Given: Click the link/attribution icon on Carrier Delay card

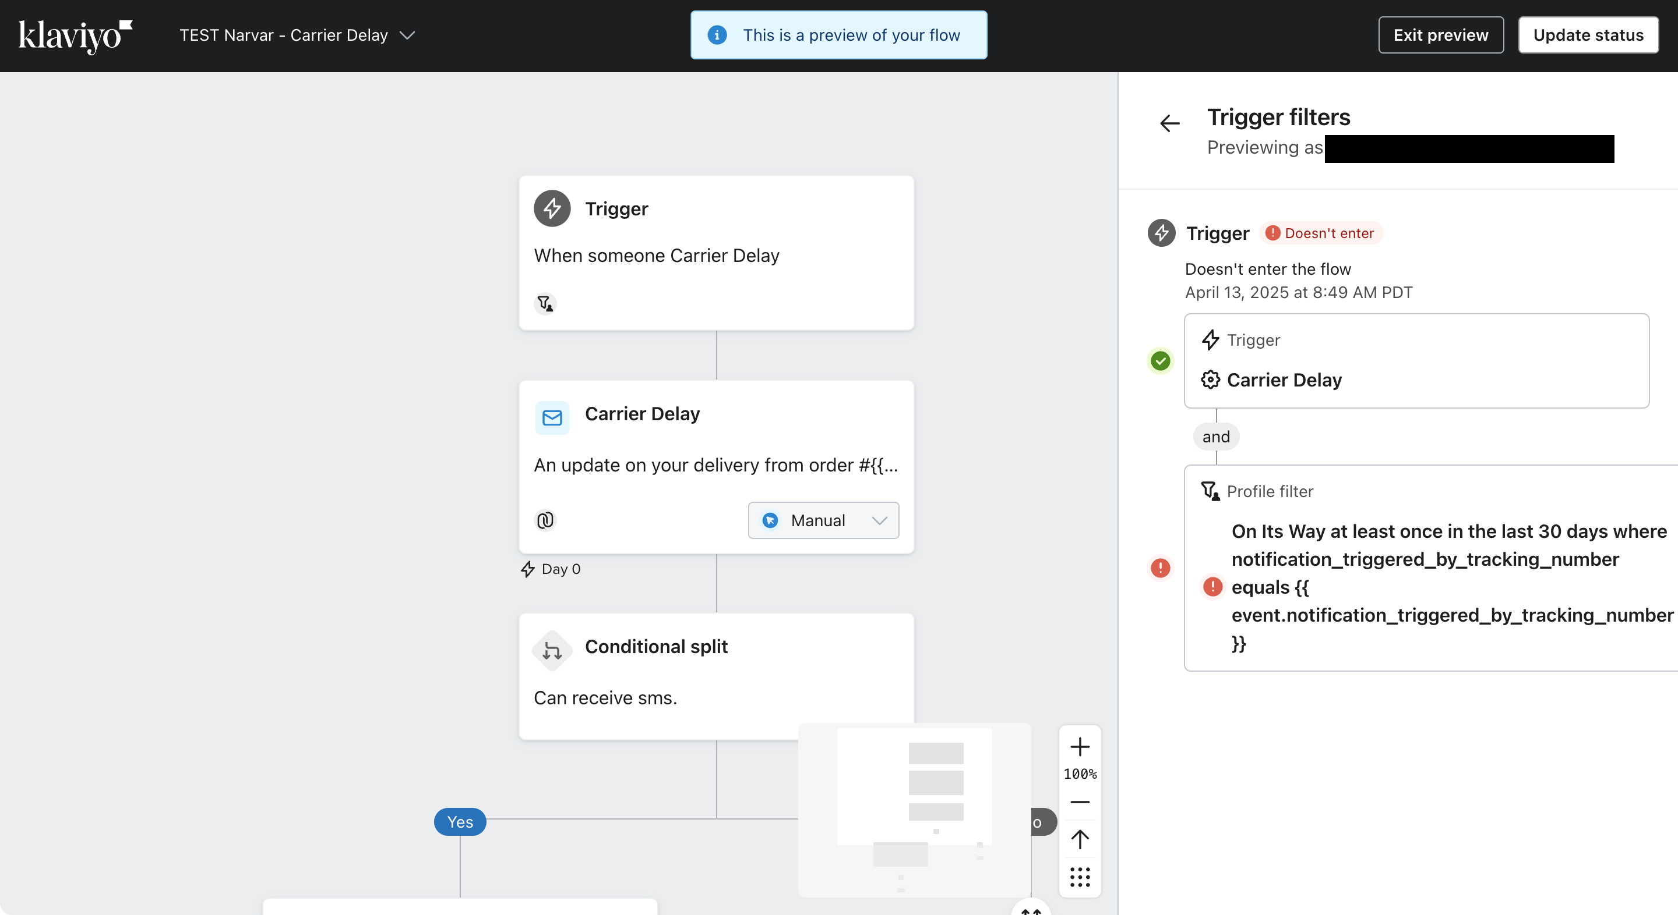Looking at the screenshot, I should coord(545,520).
